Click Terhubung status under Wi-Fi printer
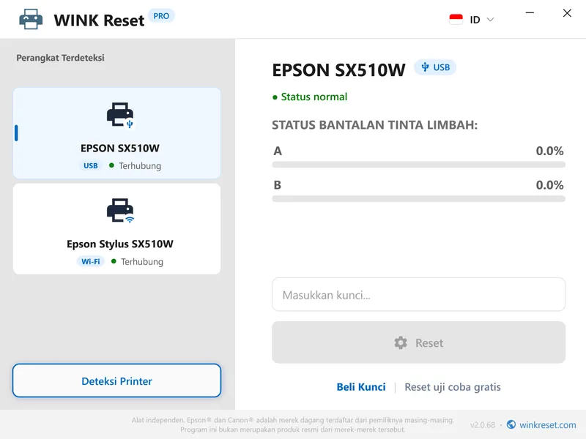This screenshot has height=439, width=586. click(x=141, y=261)
